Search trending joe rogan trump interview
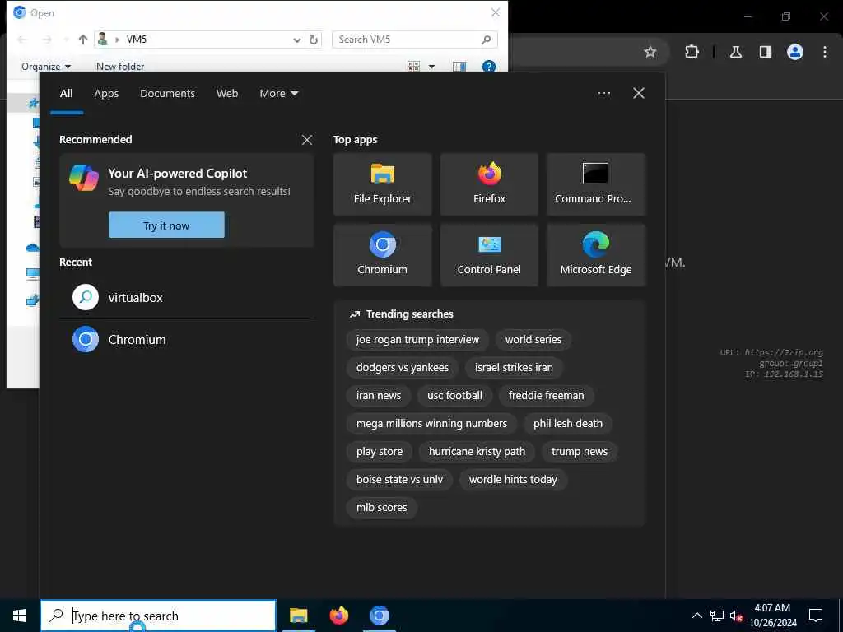843x632 pixels. coord(417,340)
